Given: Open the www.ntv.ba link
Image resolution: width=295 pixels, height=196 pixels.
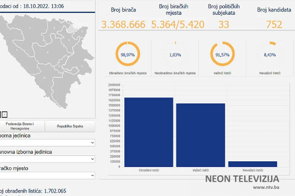Looking at the screenshot, I should pyautogui.click(x=265, y=188).
